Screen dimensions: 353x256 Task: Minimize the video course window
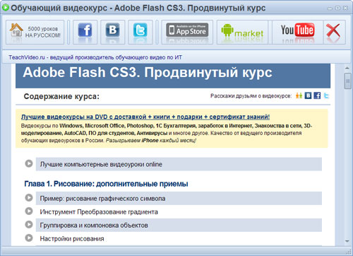tap(330, 8)
